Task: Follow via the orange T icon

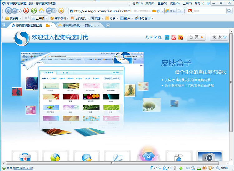Action: click(180, 37)
